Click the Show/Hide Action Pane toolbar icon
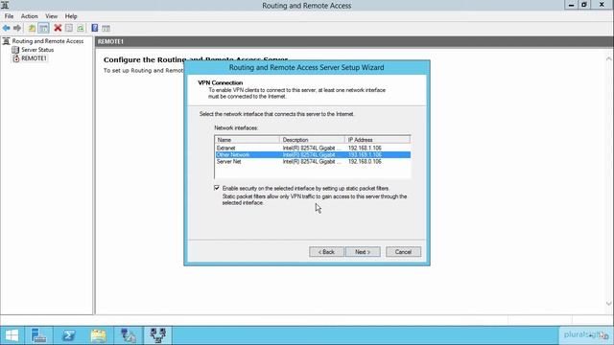Screen dimensions: 614x345 (x=106, y=28)
